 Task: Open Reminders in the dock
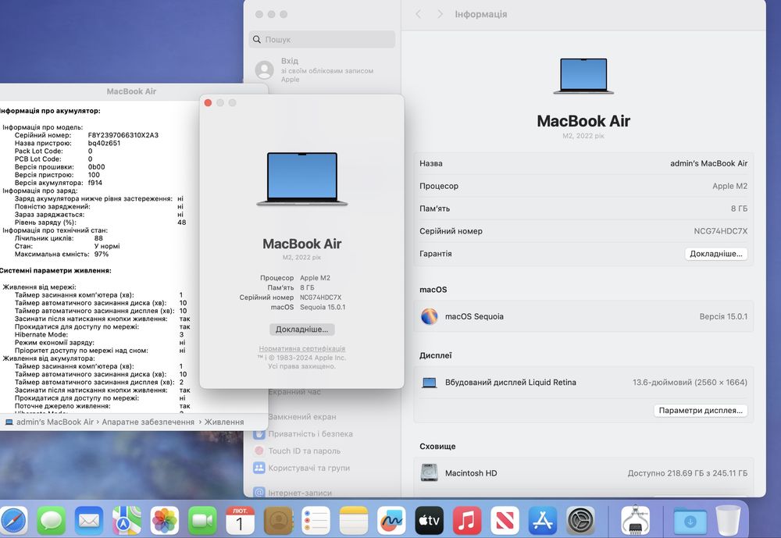[316, 521]
